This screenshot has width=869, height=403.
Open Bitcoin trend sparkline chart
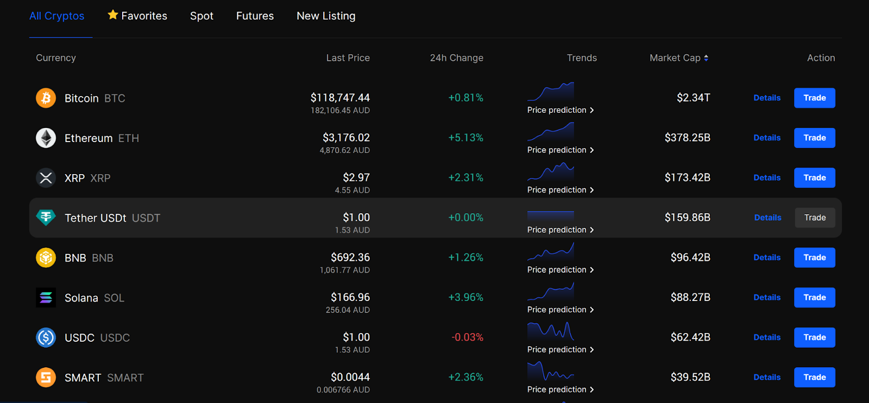(551, 92)
